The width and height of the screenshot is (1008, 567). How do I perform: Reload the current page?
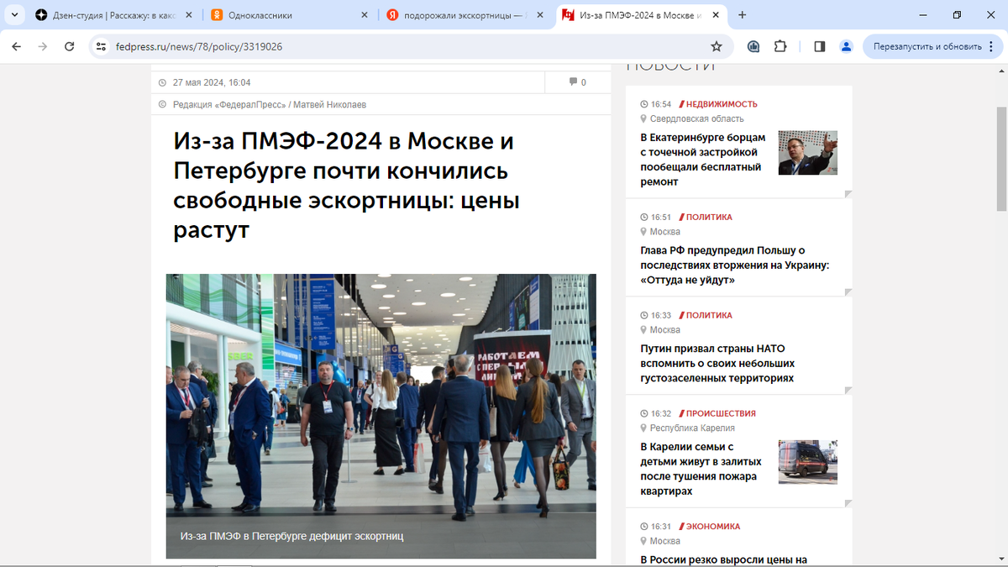point(70,46)
